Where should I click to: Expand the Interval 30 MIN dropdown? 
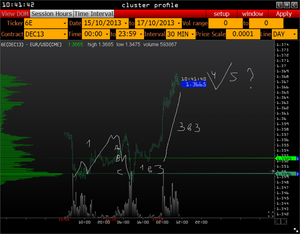[180, 34]
